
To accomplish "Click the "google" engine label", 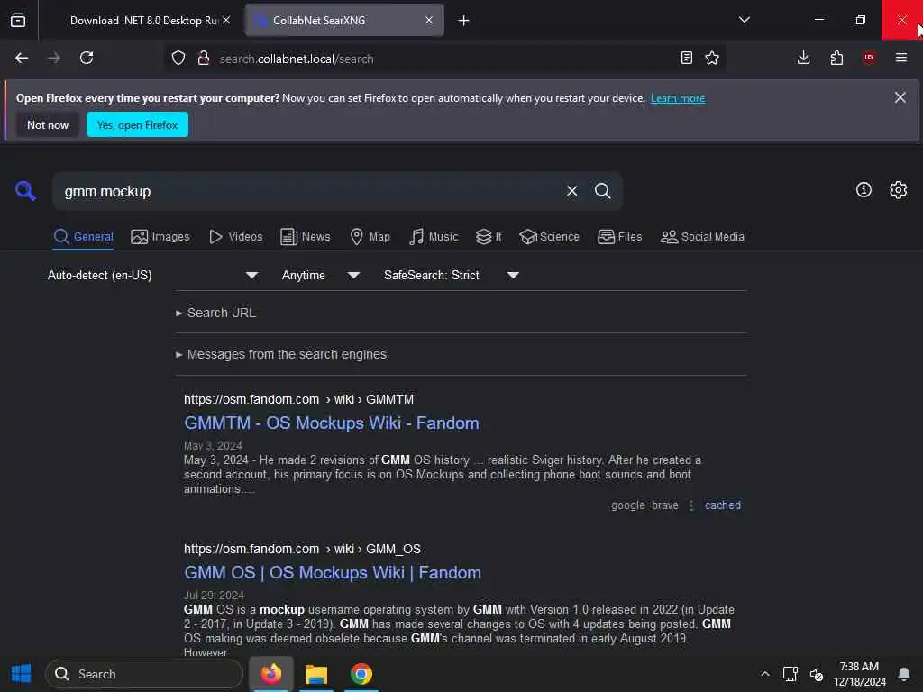I will (x=628, y=505).
